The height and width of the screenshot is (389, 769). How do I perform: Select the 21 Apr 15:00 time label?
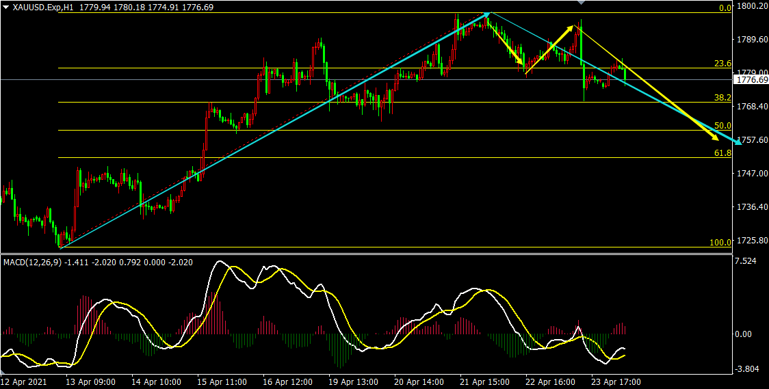(x=484, y=382)
